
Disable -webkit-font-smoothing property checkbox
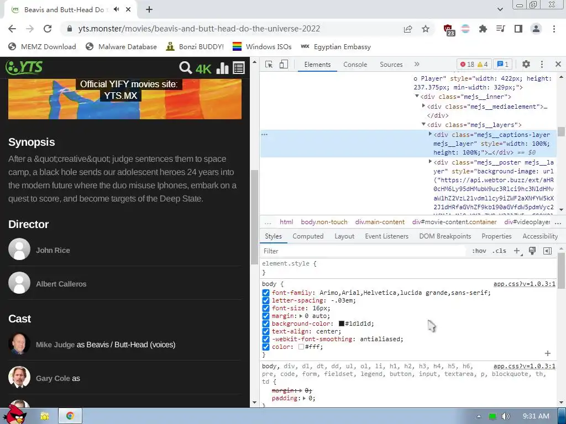(266, 340)
